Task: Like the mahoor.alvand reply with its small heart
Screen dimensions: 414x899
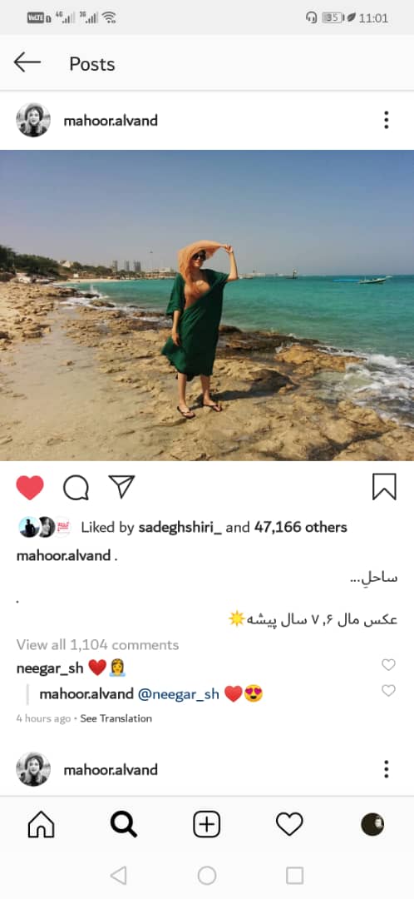Action: (388, 690)
